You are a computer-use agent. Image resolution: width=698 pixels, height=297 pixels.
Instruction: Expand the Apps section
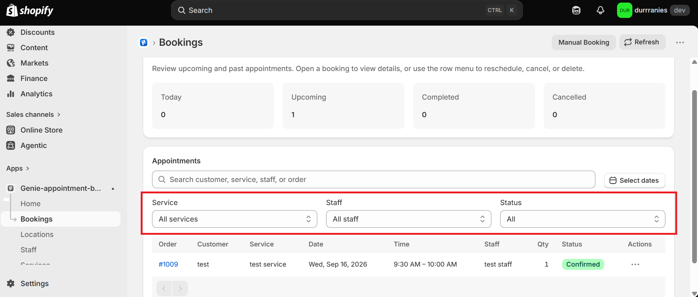(18, 168)
